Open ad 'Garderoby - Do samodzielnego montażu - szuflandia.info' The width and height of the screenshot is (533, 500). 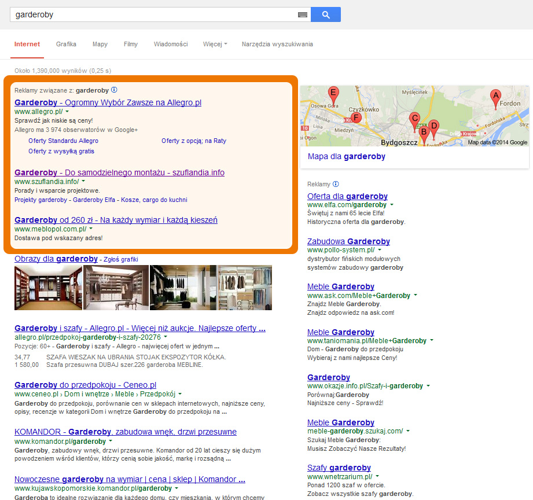click(120, 172)
